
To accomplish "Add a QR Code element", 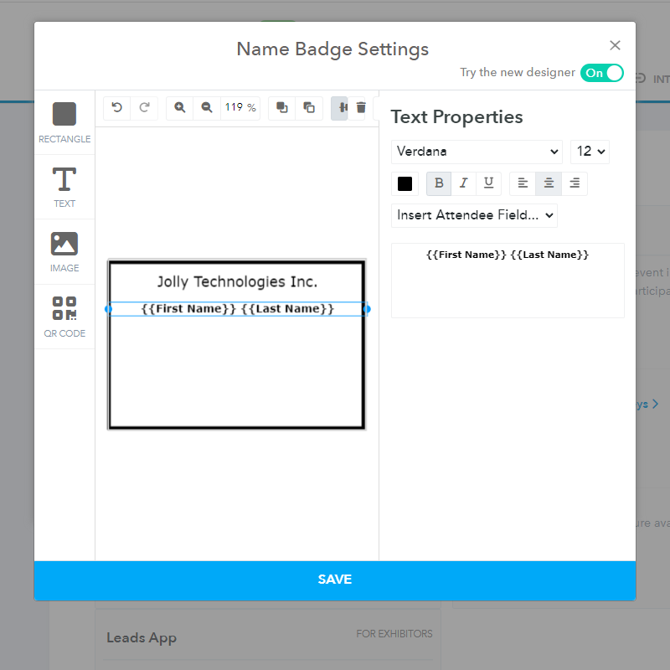I will click(64, 317).
